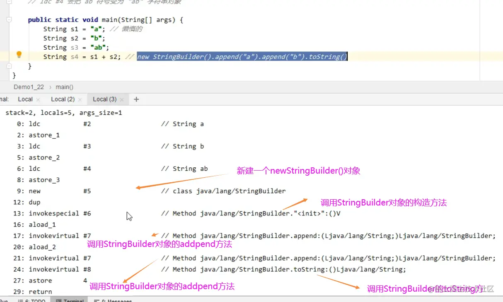Open the 0: Messages tool window
This screenshot has height=302, width=503.
[x=113, y=300]
